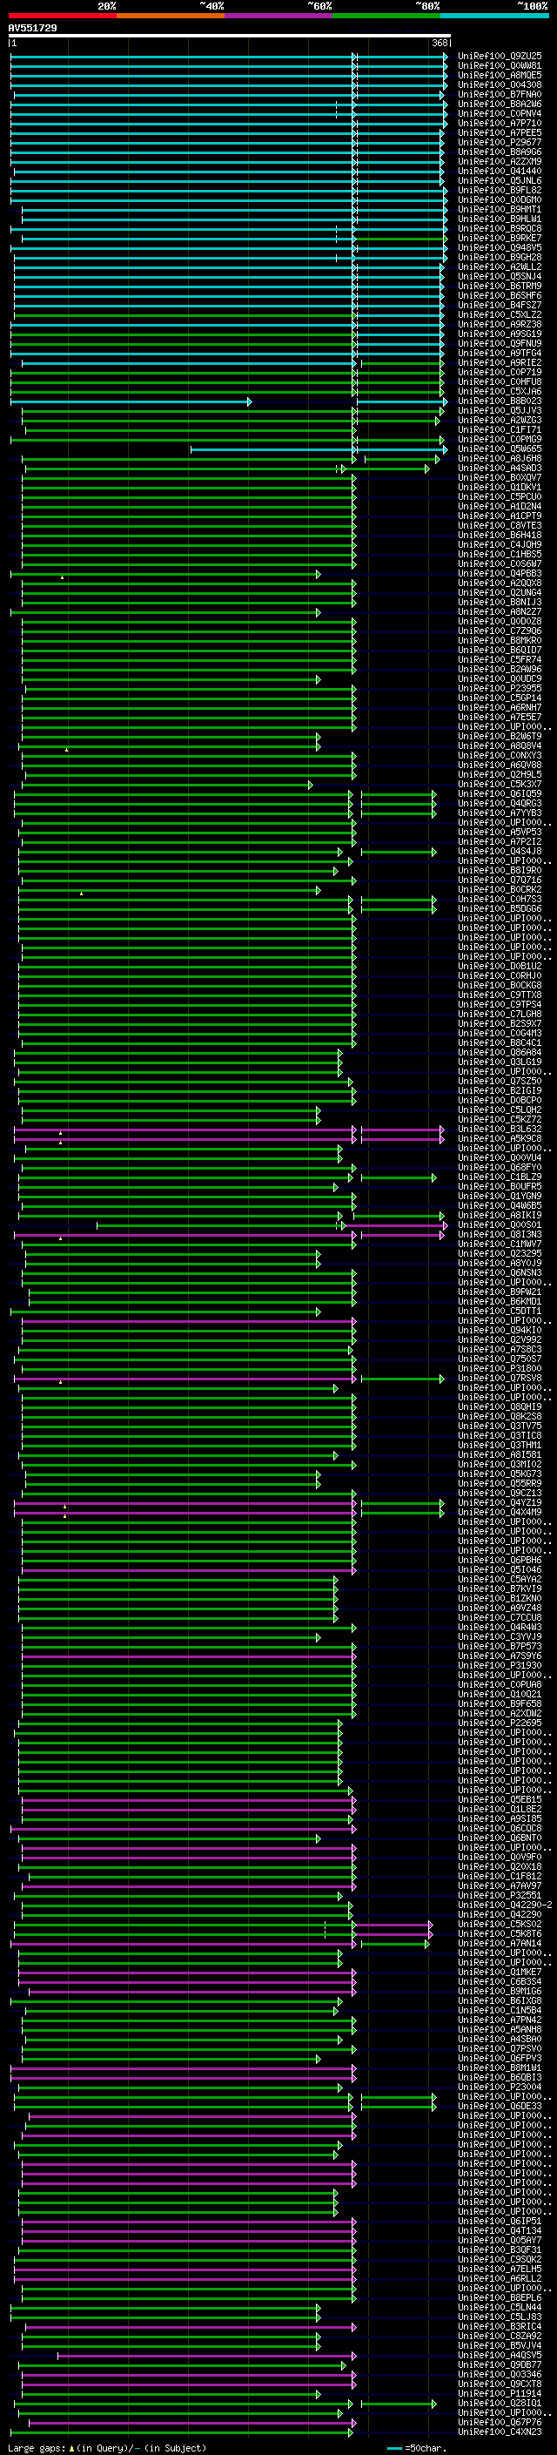Select the label UniRef100_B9HMT1
The height and width of the screenshot is (2455, 557).
pos(500,210)
